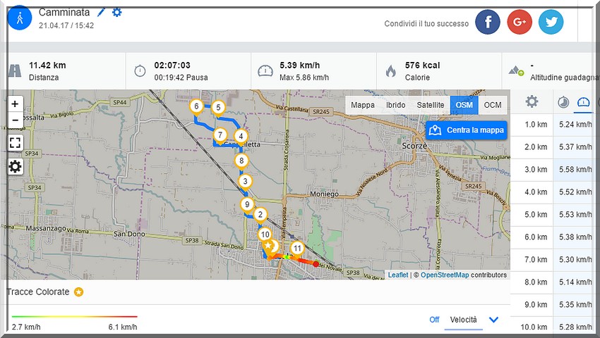The height and width of the screenshot is (338, 600).
Task: Enter fullscreen map view
Action: tap(15, 143)
